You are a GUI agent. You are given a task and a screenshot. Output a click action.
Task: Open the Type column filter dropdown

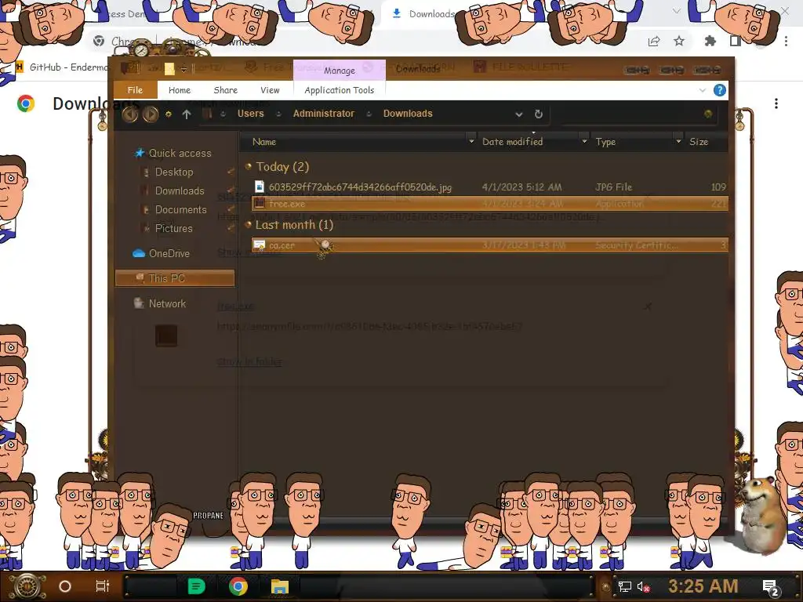678,141
